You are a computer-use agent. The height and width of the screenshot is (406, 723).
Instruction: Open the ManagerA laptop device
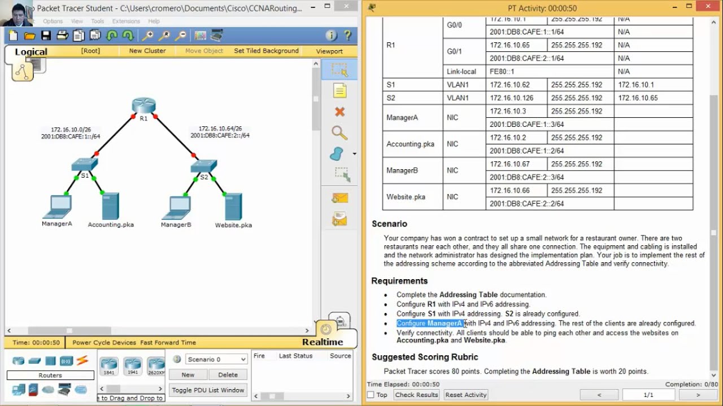(x=57, y=206)
